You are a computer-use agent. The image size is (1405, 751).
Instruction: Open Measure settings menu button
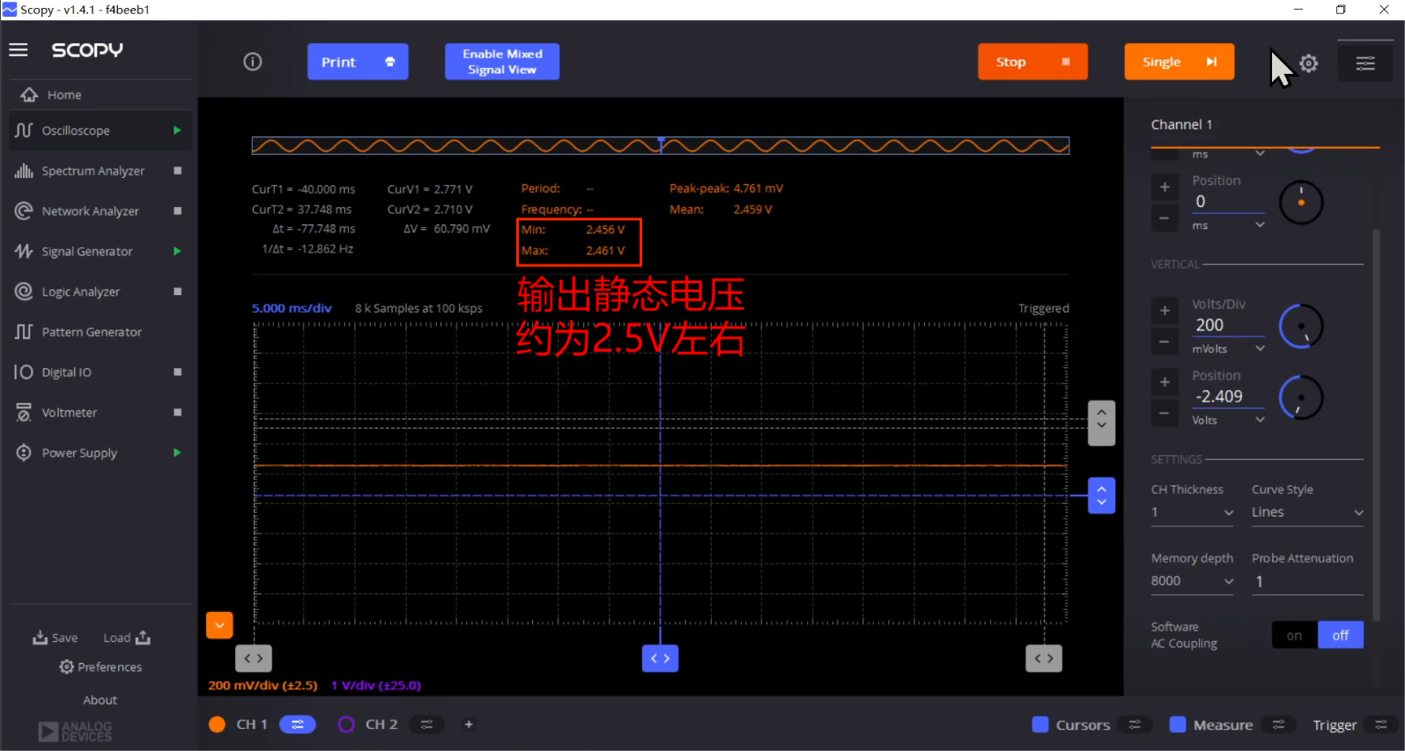[1278, 725]
